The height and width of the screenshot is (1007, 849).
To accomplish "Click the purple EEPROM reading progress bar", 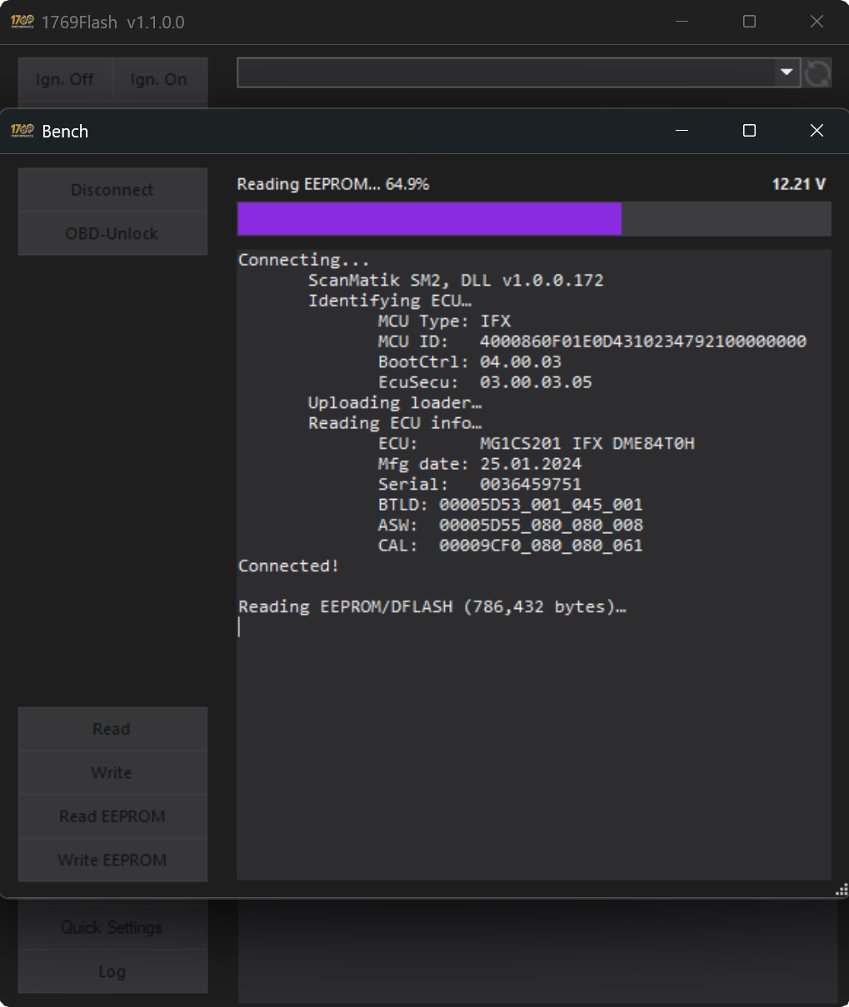I will (x=534, y=219).
